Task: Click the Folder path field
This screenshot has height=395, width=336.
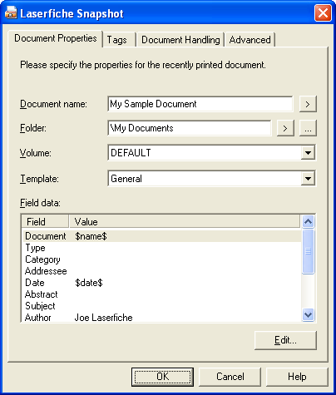Action: 190,128
